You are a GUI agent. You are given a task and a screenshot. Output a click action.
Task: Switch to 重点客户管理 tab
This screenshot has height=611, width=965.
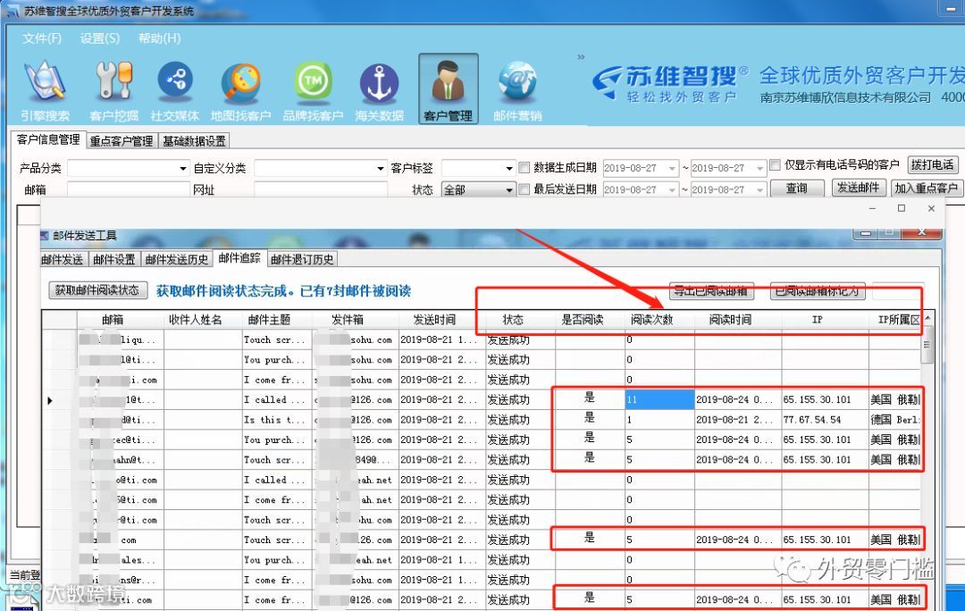pyautogui.click(x=122, y=141)
